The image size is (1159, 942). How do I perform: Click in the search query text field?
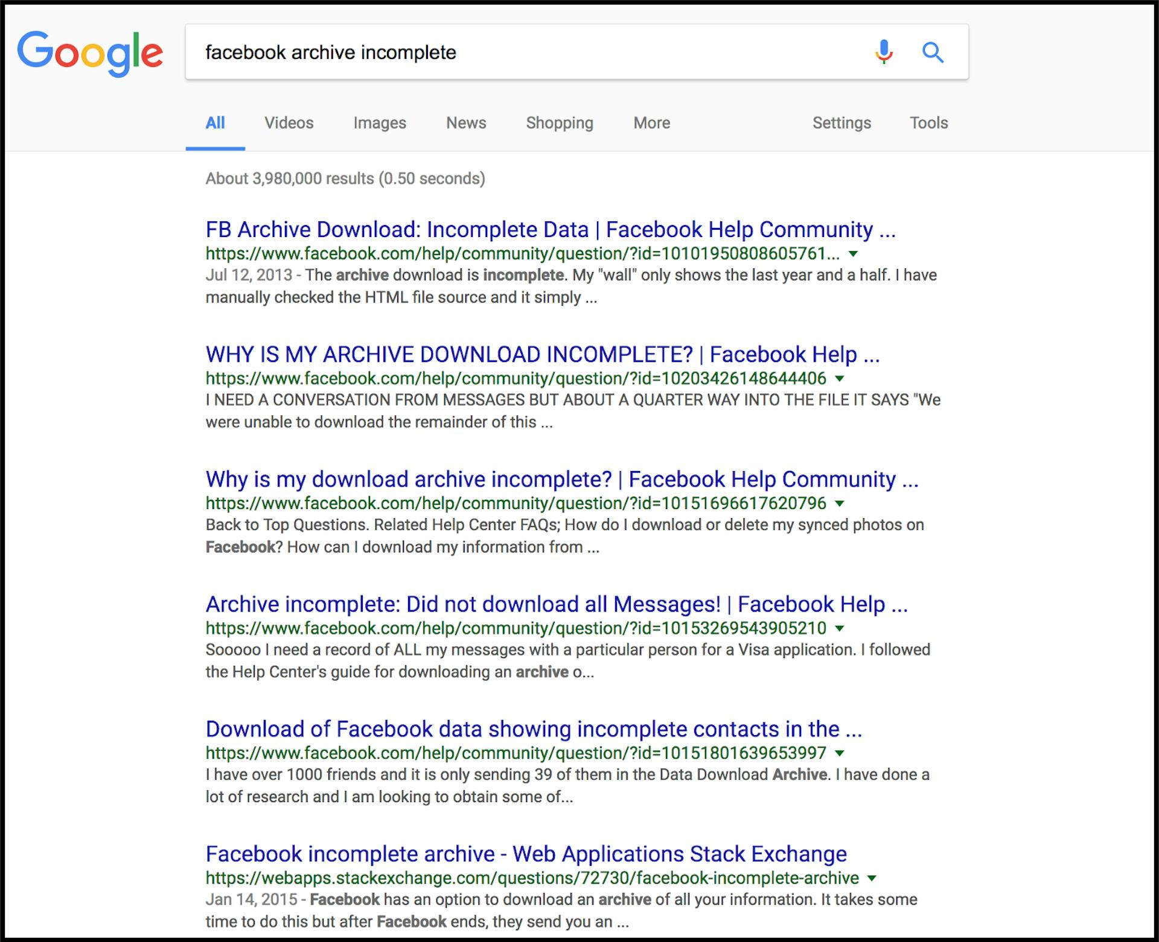531,52
